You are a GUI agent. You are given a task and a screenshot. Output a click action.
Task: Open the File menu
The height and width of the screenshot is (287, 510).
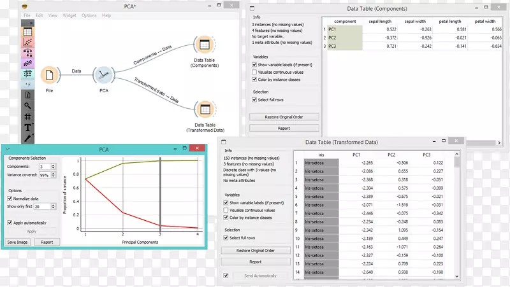(x=27, y=15)
